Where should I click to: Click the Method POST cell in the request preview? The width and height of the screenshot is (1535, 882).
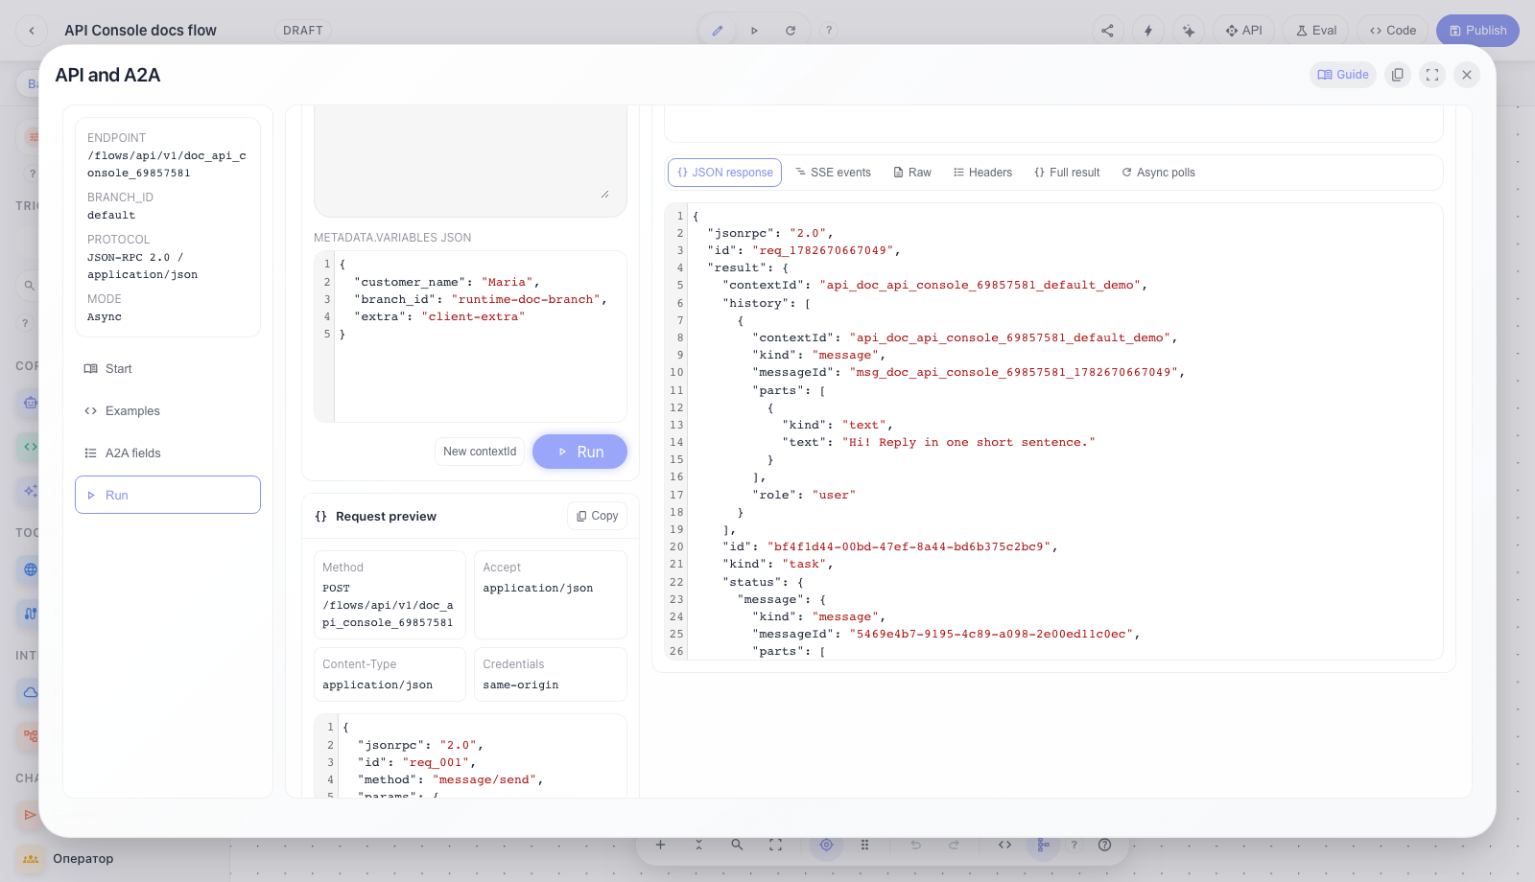pyautogui.click(x=390, y=594)
